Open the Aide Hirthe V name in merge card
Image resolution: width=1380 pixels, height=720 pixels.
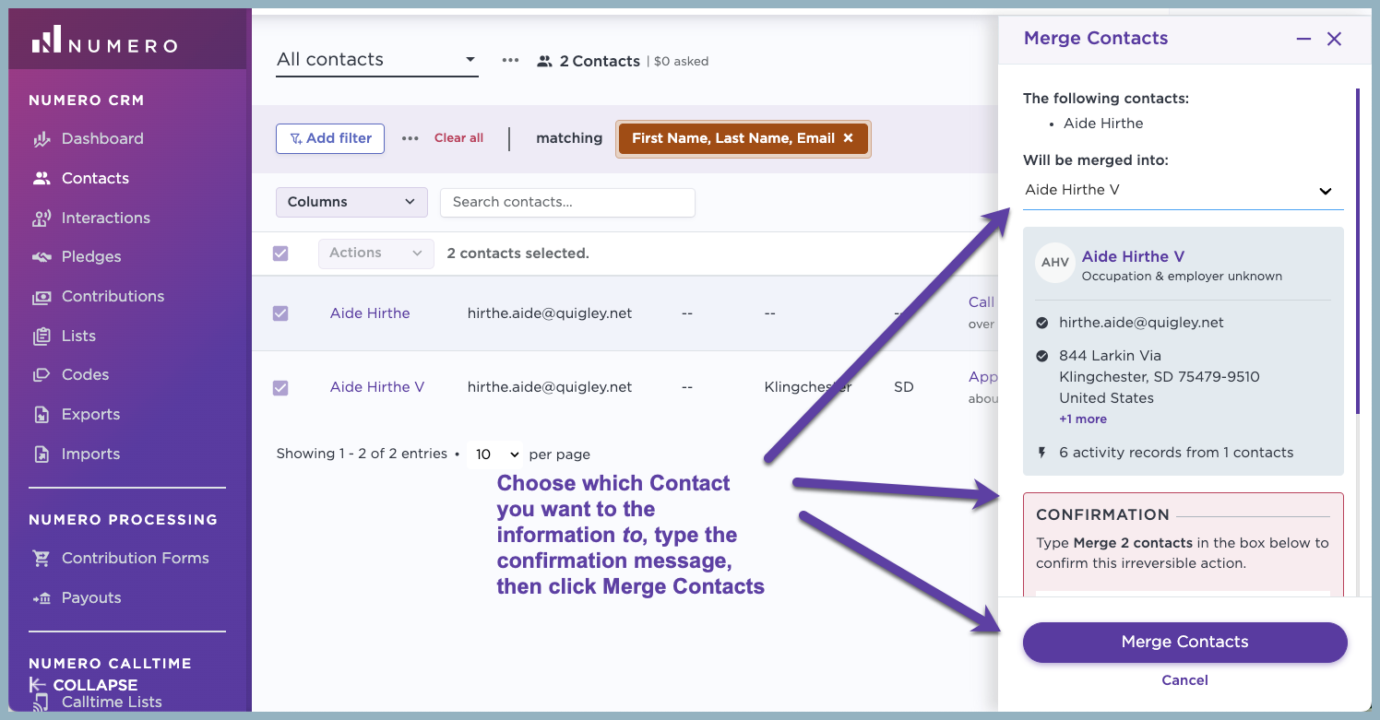click(x=1133, y=256)
